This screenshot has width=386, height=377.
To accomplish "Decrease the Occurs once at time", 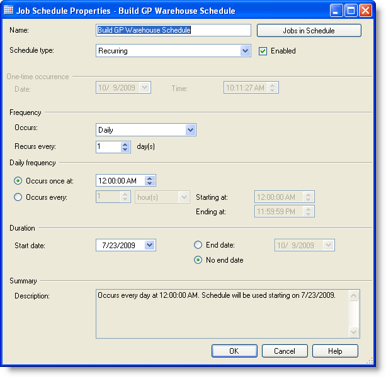I will [149, 183].
